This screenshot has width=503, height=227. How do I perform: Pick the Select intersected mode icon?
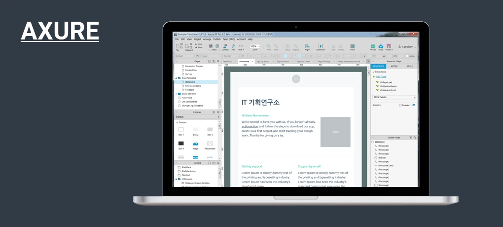click(211, 46)
